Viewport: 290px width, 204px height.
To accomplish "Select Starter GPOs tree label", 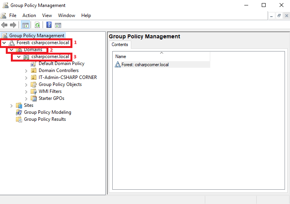I will pos(51,98).
